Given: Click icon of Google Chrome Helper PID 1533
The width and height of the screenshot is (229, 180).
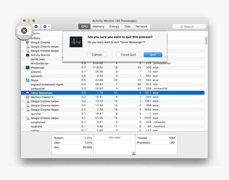Looking at the screenshot, I should click(x=27, y=110).
